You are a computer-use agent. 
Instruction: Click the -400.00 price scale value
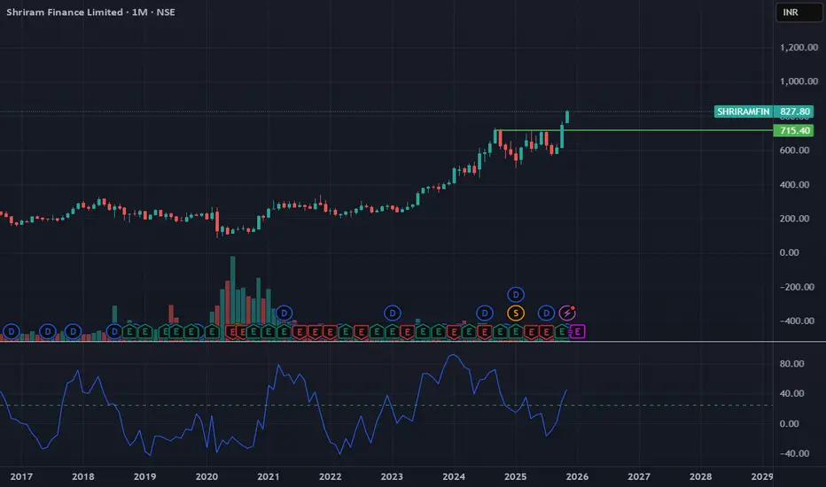[797, 321]
